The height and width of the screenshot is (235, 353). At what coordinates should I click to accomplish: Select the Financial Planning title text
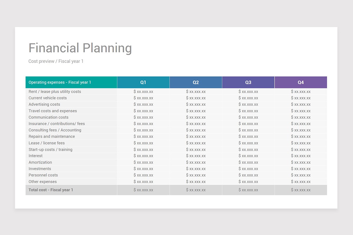pyautogui.click(x=80, y=48)
